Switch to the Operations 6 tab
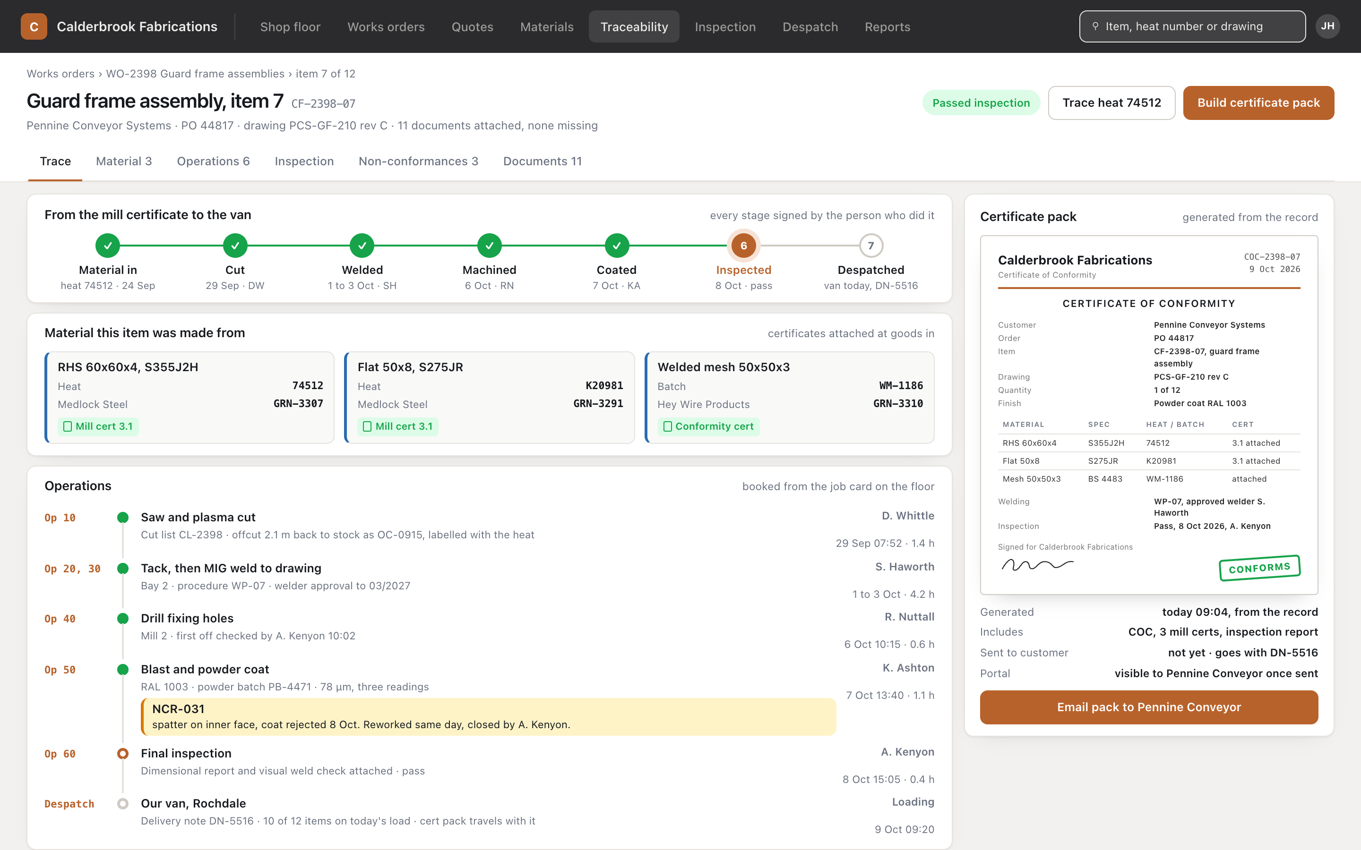1361x850 pixels. (213, 161)
